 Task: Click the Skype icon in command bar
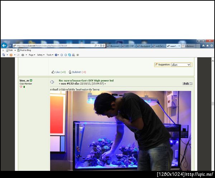point(70,55)
